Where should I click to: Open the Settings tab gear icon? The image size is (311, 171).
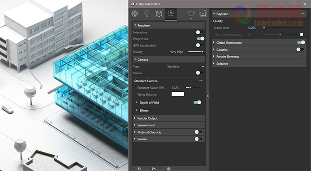[x=171, y=13]
